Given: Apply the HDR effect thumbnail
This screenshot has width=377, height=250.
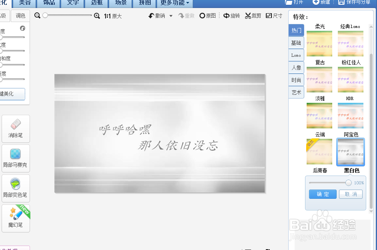Looking at the screenshot, I should point(351,116).
